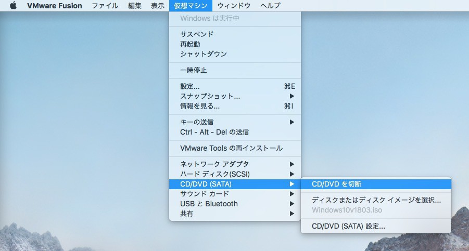This screenshot has width=469, height=251.
Task: Open the Apple menu
Action: [13, 6]
